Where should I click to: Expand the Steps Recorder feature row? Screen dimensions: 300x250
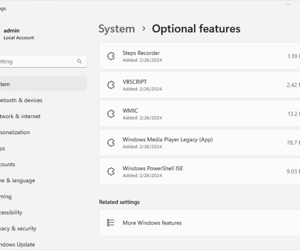point(200,56)
